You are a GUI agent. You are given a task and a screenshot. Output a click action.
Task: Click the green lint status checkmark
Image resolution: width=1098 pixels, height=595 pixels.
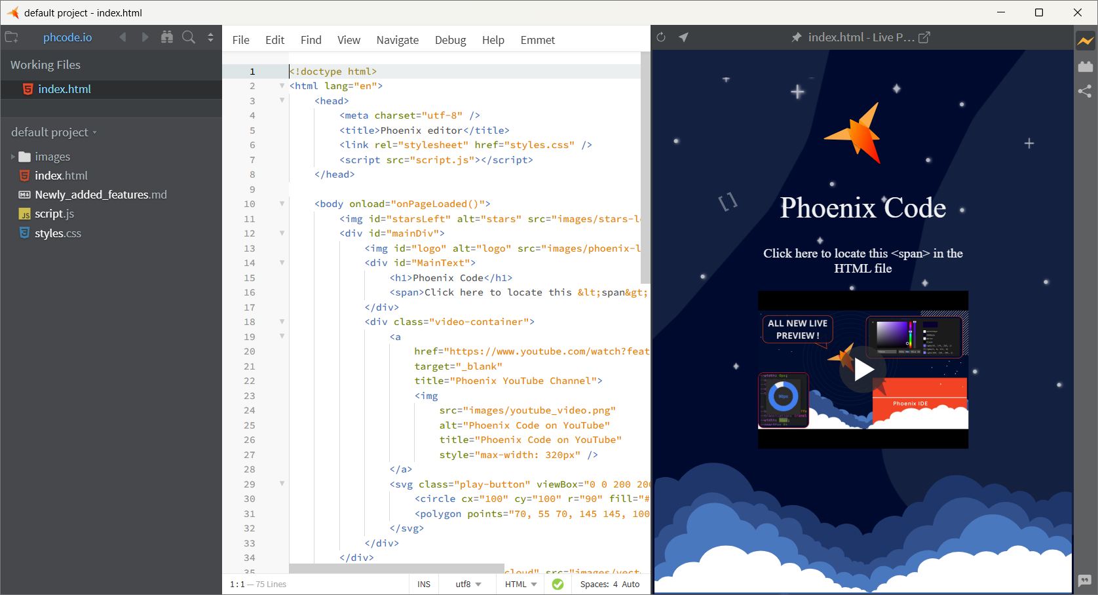tap(558, 584)
